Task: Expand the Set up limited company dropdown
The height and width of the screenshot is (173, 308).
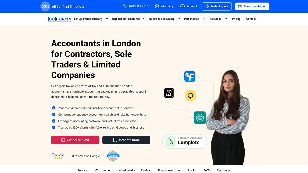Action: 107,19
